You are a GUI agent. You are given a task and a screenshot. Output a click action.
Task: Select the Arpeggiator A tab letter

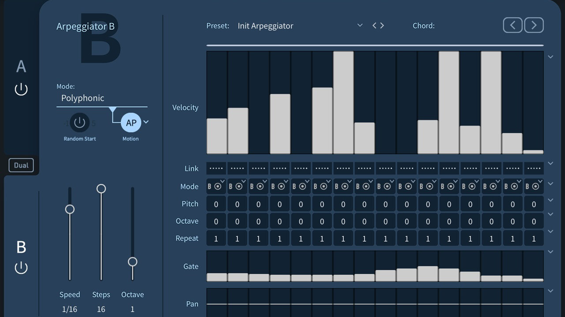[x=21, y=66]
